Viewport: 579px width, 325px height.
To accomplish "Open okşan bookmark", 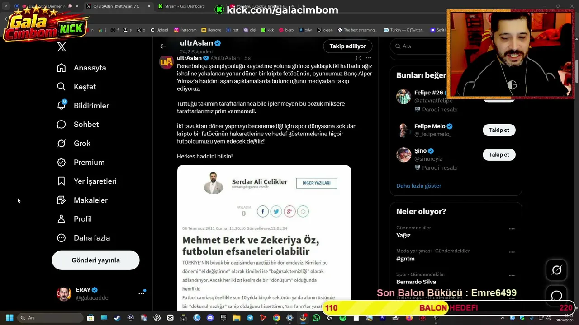I will [x=324, y=30].
